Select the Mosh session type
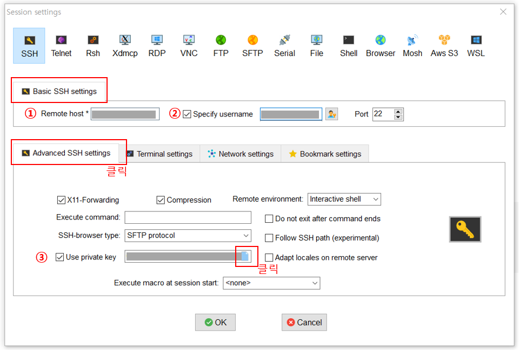This screenshot has height=350, width=519. tap(412, 45)
